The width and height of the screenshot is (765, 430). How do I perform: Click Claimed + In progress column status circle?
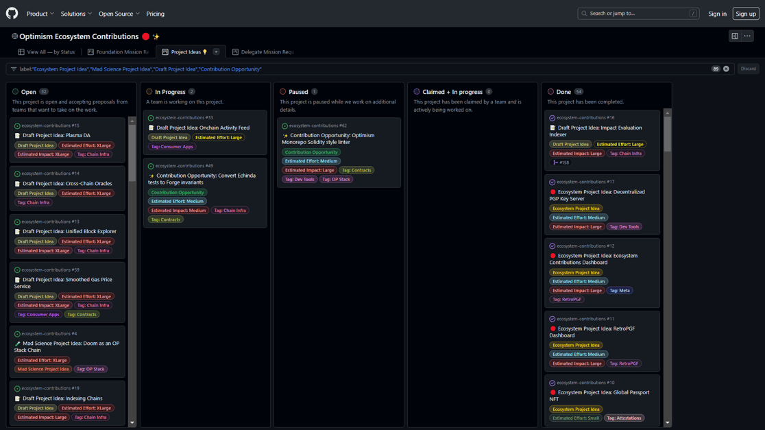point(417,92)
